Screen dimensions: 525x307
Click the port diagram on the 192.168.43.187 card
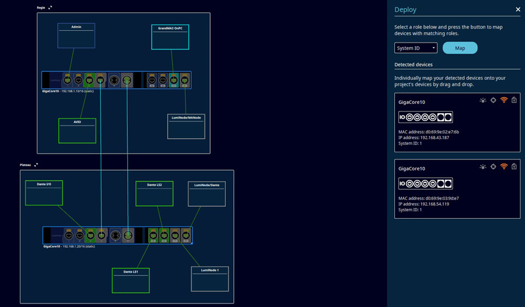pyautogui.click(x=426, y=117)
